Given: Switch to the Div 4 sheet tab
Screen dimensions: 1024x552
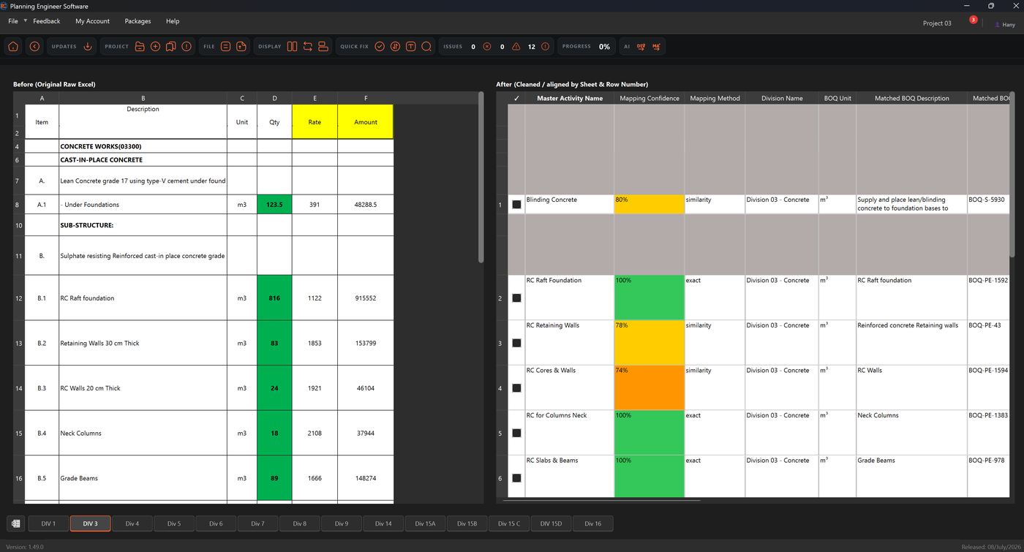Looking at the screenshot, I should [x=132, y=523].
